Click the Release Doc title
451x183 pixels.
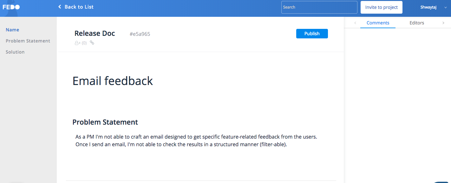click(x=95, y=34)
